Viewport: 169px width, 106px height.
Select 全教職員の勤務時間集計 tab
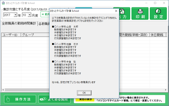(19, 24)
